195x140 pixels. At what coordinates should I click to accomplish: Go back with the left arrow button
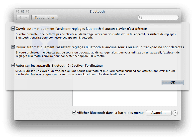(x=19, y=17)
